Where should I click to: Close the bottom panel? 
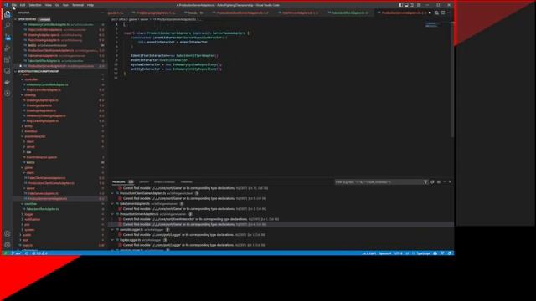pyautogui.click(x=450, y=182)
